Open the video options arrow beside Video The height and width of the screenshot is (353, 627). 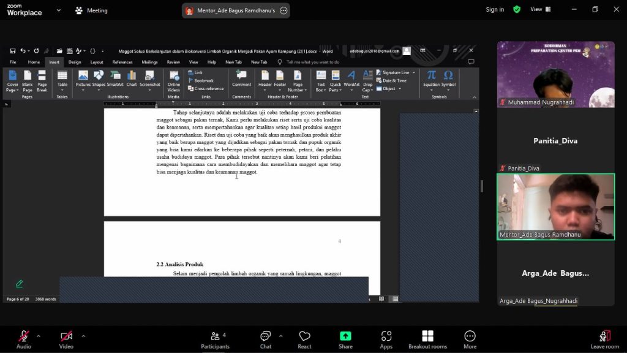[x=83, y=336]
